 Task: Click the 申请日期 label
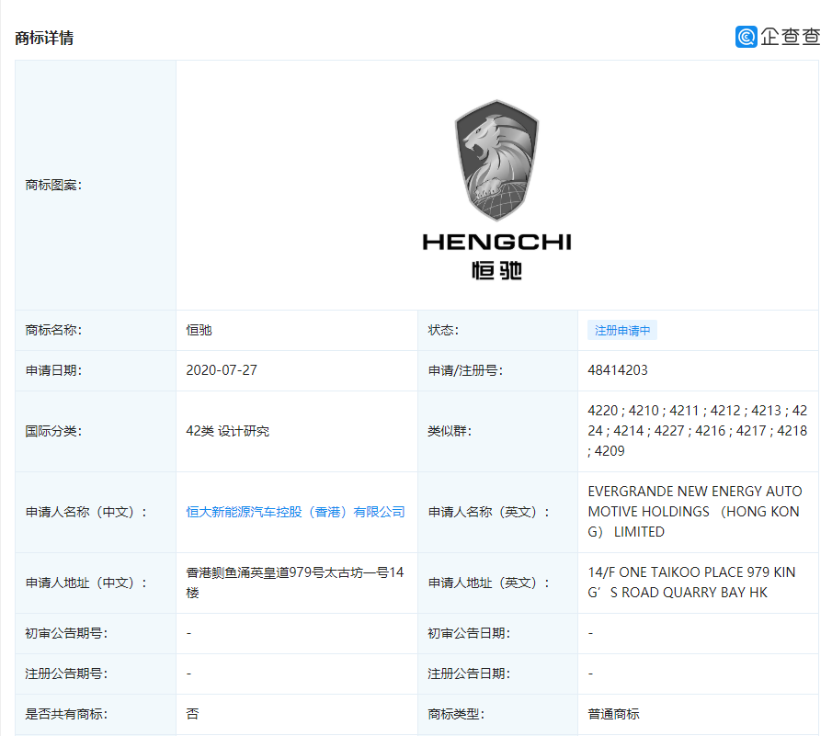tap(53, 370)
